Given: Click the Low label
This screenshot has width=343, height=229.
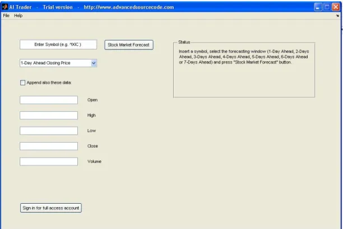Looking at the screenshot, I should point(91,131).
